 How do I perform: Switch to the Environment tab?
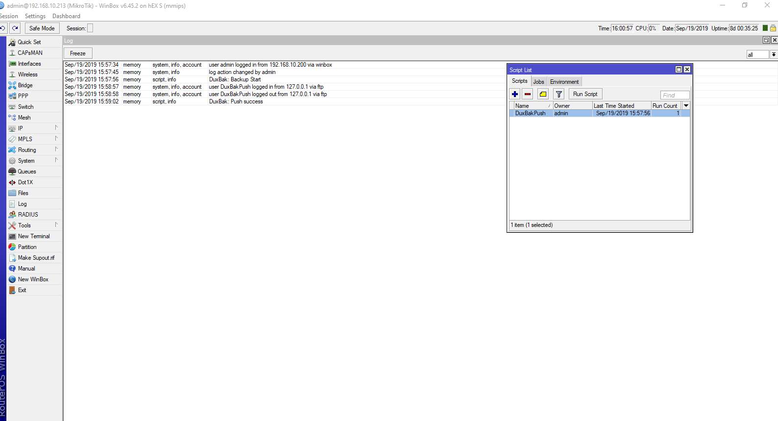564,82
